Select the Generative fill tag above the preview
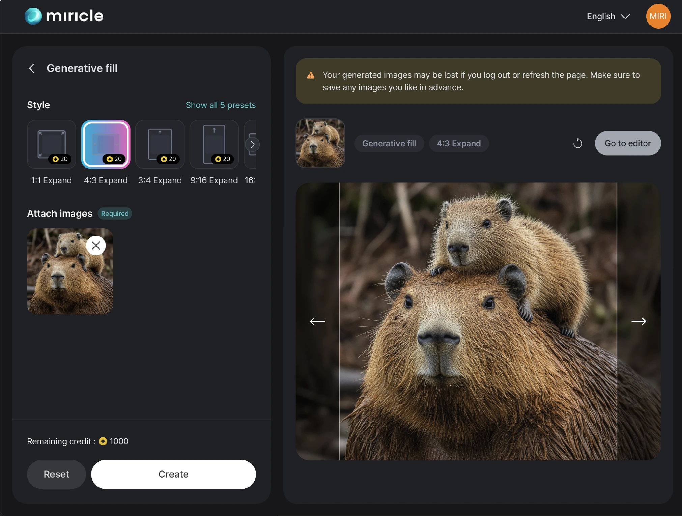Screen dimensions: 682x516 389,143
